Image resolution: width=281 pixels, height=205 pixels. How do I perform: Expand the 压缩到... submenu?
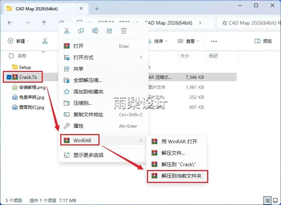point(103,103)
